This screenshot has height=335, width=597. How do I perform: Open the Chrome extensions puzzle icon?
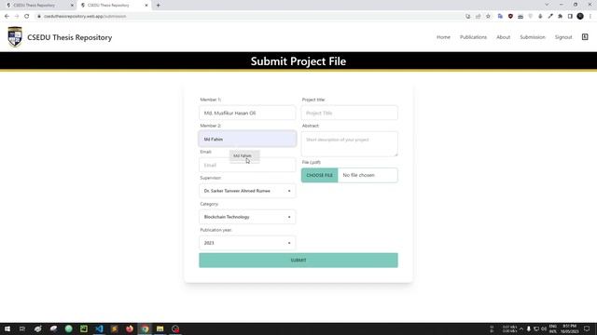pos(560,17)
